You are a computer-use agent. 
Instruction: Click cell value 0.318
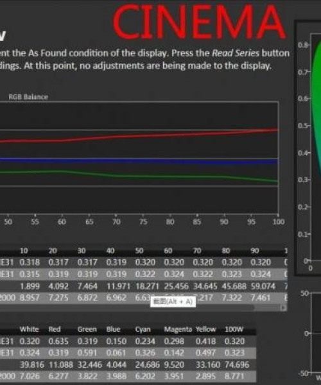pos(30,262)
